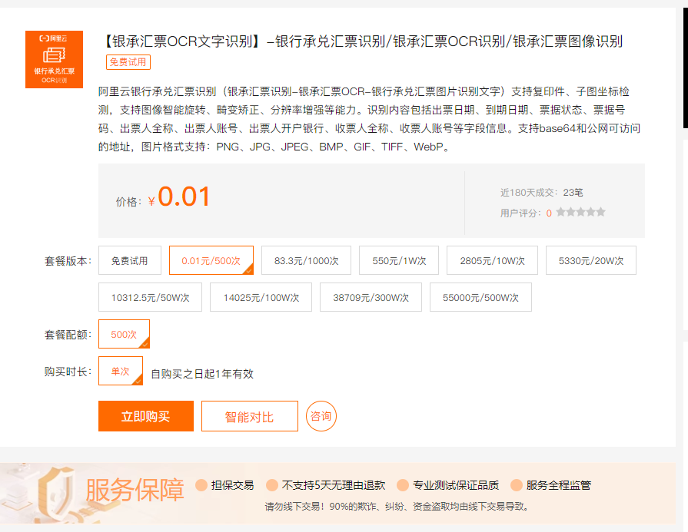
Task: Click 不支持5天无理由退款 guarantee item
Action: 326,484
